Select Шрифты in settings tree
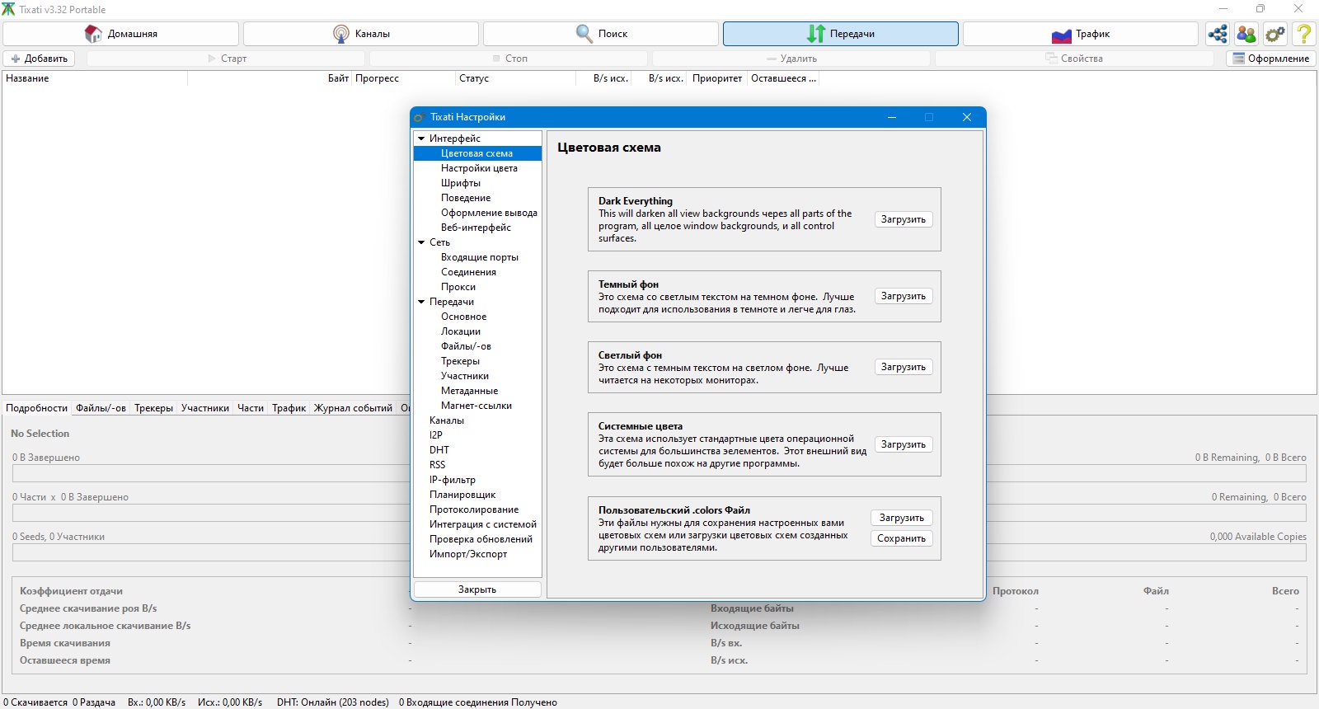Image resolution: width=1319 pixels, height=709 pixels. pos(461,183)
